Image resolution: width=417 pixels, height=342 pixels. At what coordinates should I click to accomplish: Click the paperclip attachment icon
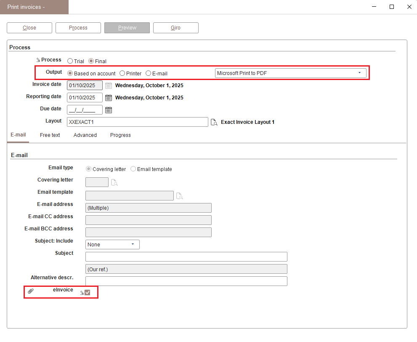tap(31, 291)
